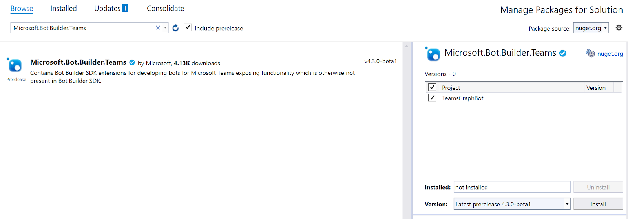Click the verified badge in the details pane header
628x219 pixels.
point(563,53)
